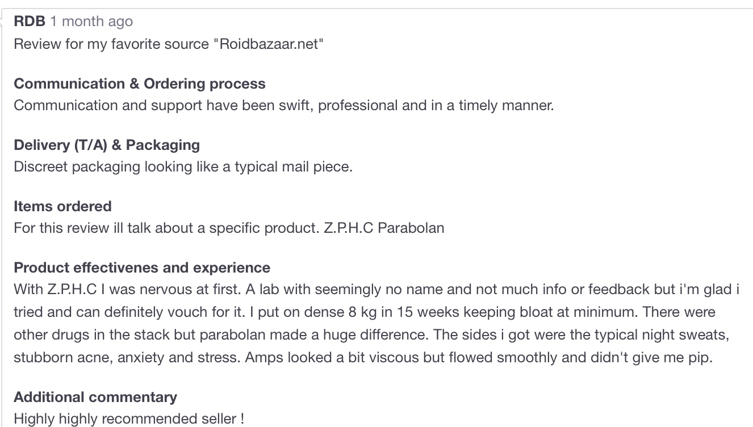Click the "1 month ago" timestamp
The height and width of the screenshot is (427, 753).
(x=91, y=22)
